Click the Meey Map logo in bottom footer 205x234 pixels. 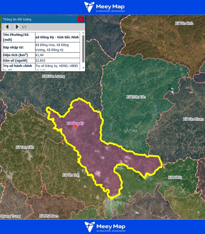[x=105, y=227]
